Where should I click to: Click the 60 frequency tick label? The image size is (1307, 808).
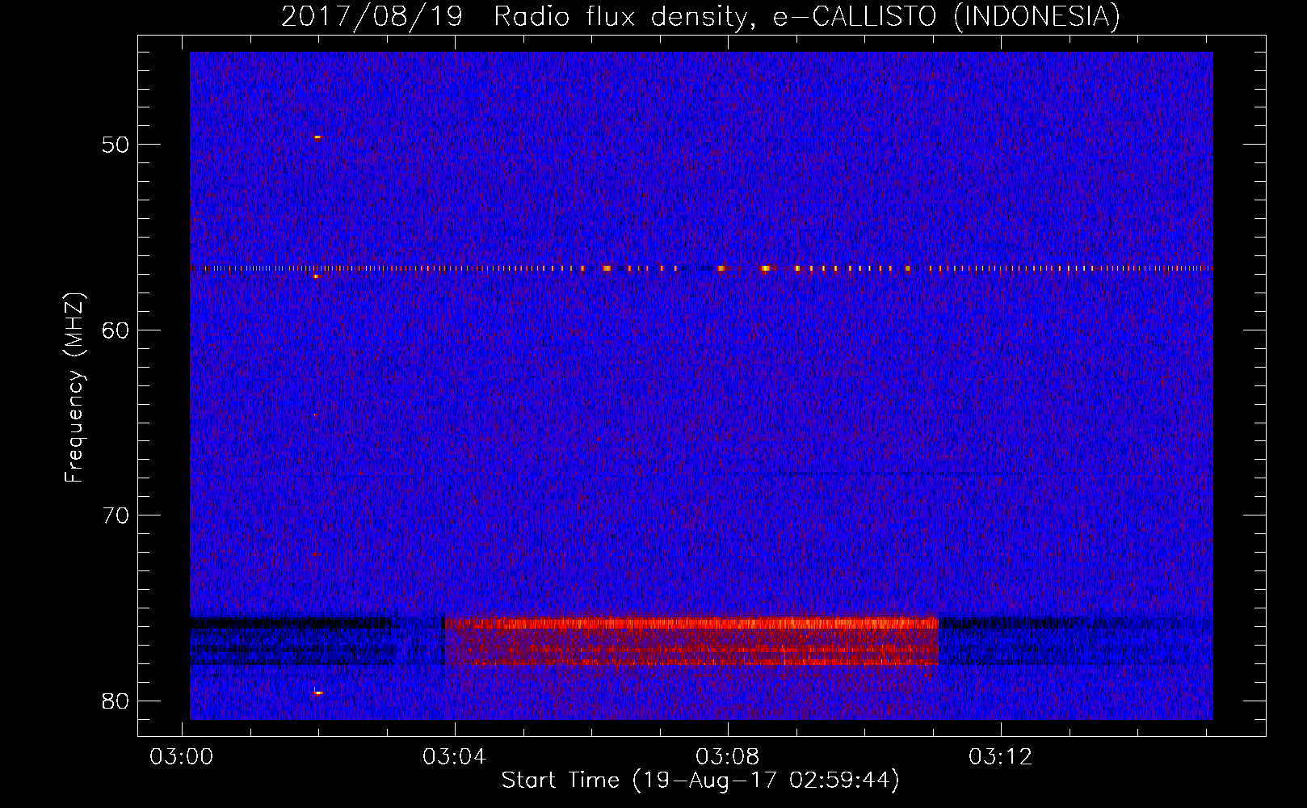pyautogui.click(x=116, y=330)
